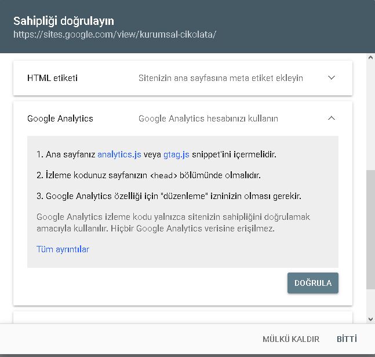Open the analytics.js link
This screenshot has width=375, height=357.
click(x=119, y=154)
